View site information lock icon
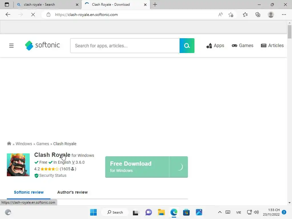292x219 pixels. coord(48,15)
